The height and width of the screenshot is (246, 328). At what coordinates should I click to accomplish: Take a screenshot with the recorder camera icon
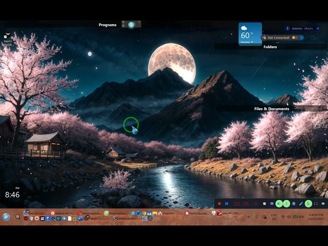[272, 203]
